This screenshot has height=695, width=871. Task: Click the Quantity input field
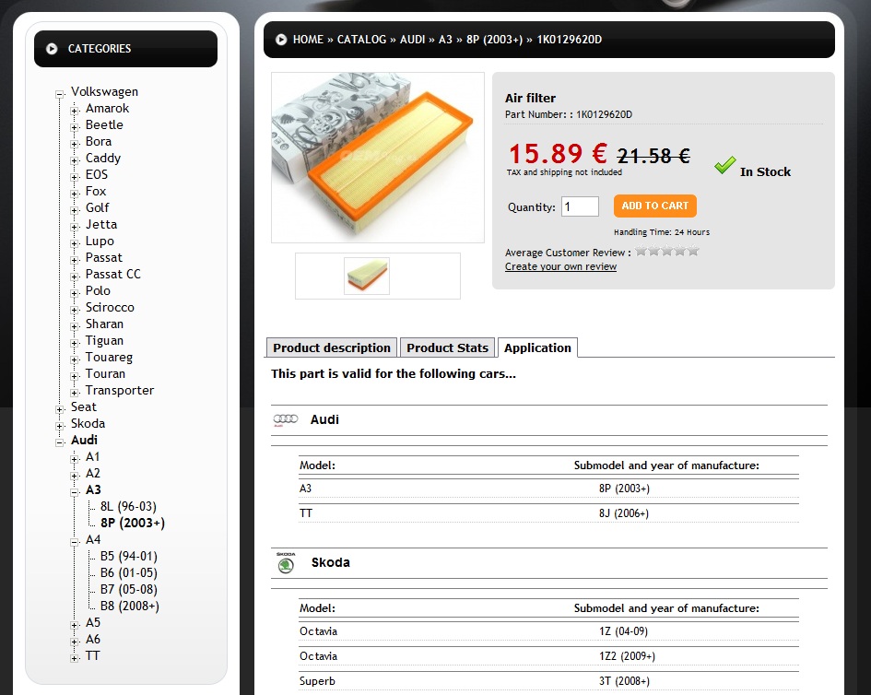click(580, 206)
